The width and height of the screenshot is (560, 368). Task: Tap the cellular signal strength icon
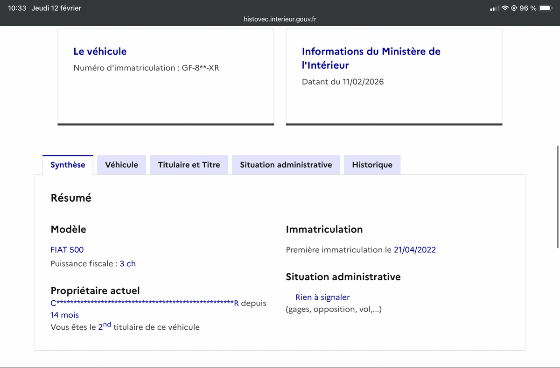tap(495, 8)
